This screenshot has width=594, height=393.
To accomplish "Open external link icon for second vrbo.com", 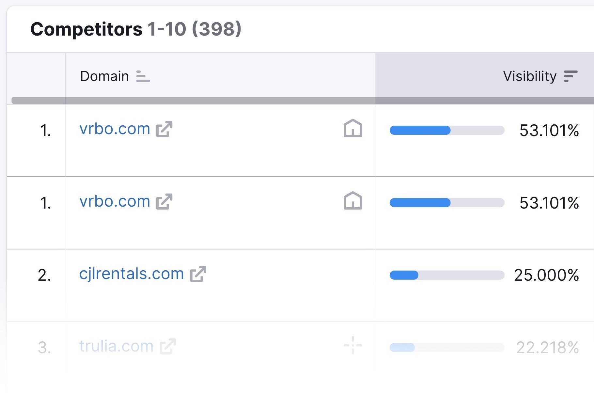I will pyautogui.click(x=164, y=201).
